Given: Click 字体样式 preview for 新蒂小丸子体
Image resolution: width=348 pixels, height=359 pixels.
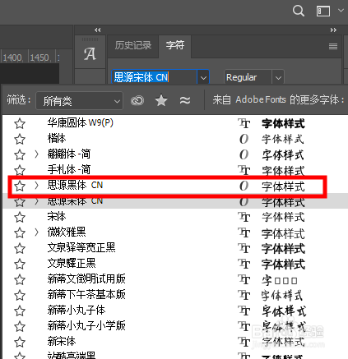Looking at the screenshot, I should point(284,311).
